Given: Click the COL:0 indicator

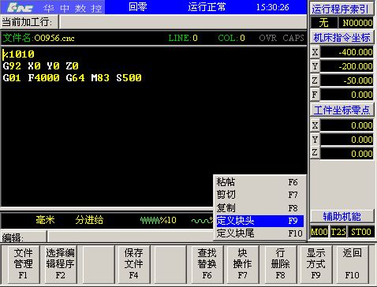Looking at the screenshot, I should 231,38.
